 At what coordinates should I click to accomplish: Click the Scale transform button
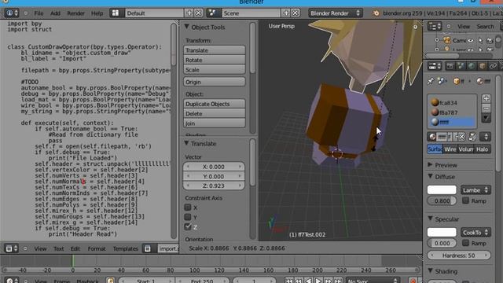point(215,70)
